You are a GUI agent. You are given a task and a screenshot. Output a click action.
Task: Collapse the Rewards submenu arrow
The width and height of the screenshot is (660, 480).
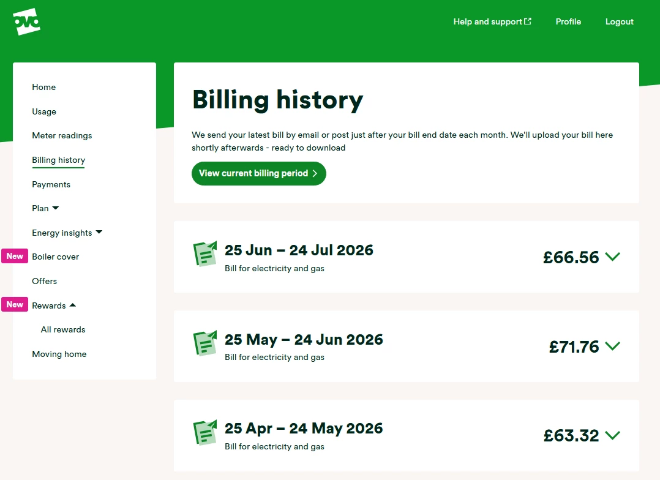[72, 306]
